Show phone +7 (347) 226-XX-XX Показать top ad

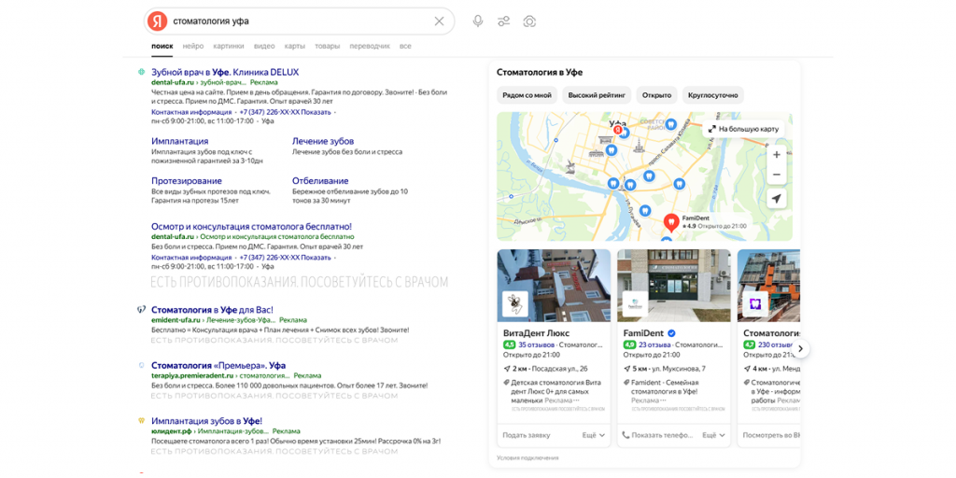point(286,112)
